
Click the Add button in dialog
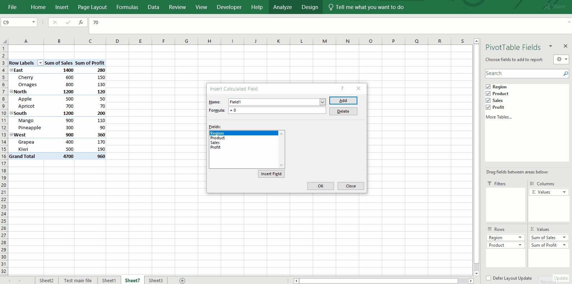(343, 101)
